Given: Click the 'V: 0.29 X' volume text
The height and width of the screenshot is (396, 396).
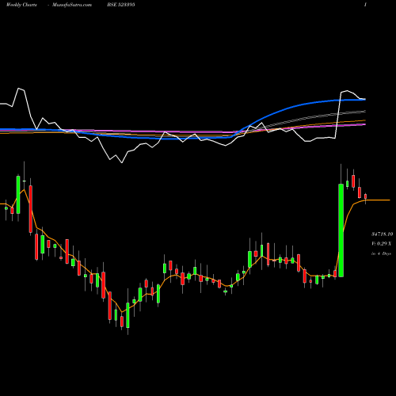Looking at the screenshot, I should coord(382,244).
